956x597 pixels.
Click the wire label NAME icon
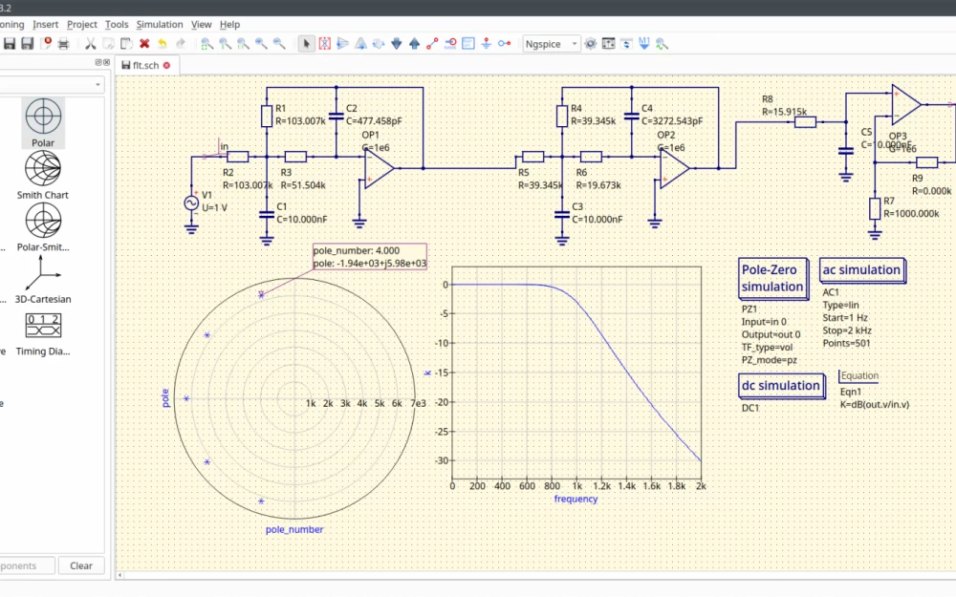[450, 43]
